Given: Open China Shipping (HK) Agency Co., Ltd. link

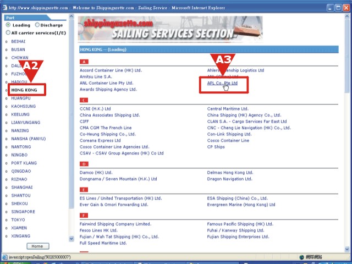Looking at the screenshot, I should [244, 115].
